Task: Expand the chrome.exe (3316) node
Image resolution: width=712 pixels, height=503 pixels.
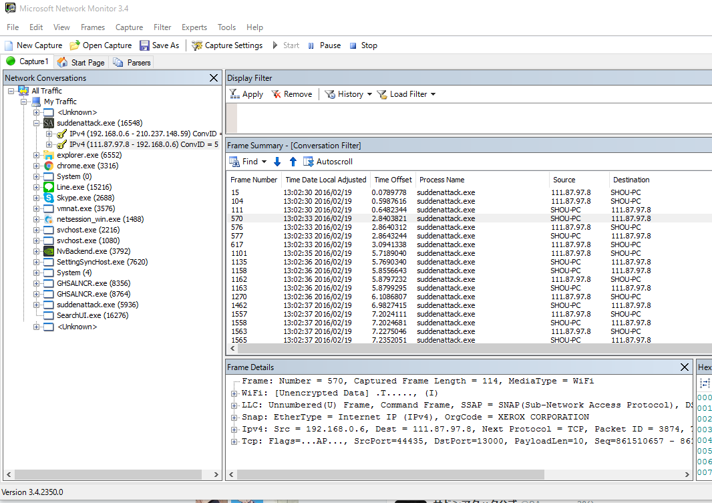Action: pyautogui.click(x=36, y=166)
